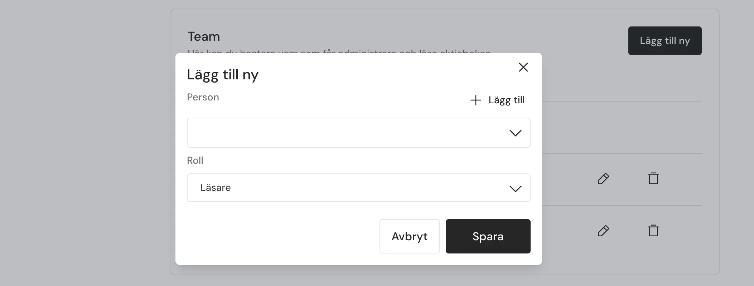The image size is (754, 286).
Task: Save with the Spara button
Action: point(488,236)
